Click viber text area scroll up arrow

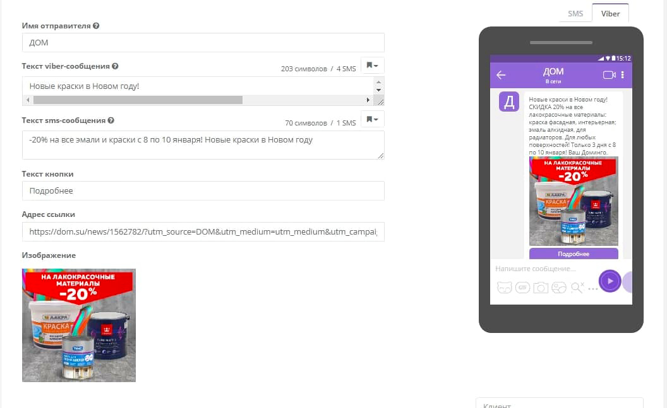click(x=378, y=82)
